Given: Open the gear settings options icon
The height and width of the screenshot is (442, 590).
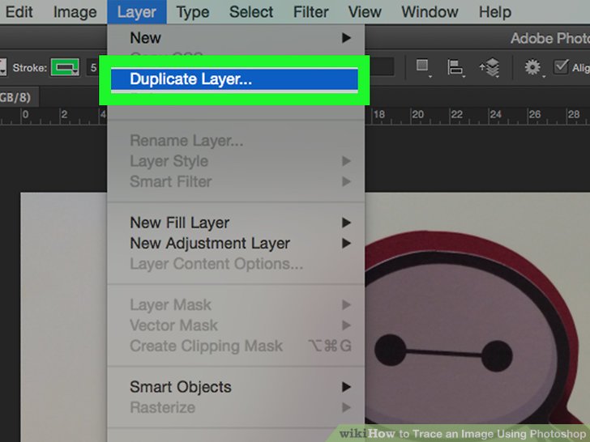Looking at the screenshot, I should 533,68.
